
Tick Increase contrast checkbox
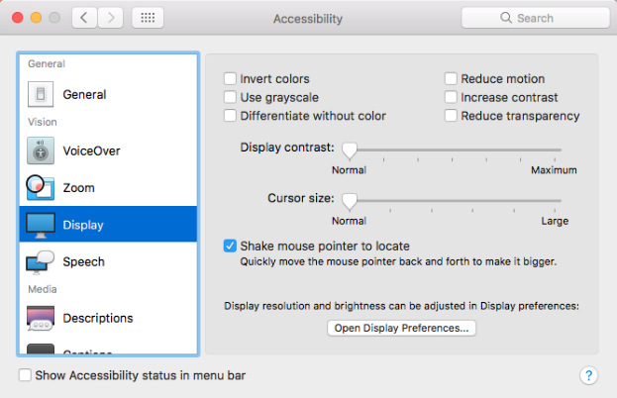tap(451, 97)
